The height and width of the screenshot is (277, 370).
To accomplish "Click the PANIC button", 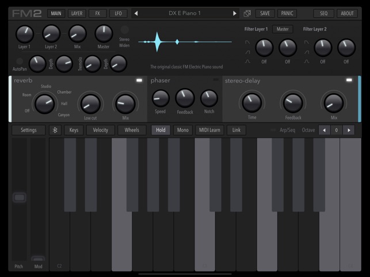I will (x=287, y=13).
